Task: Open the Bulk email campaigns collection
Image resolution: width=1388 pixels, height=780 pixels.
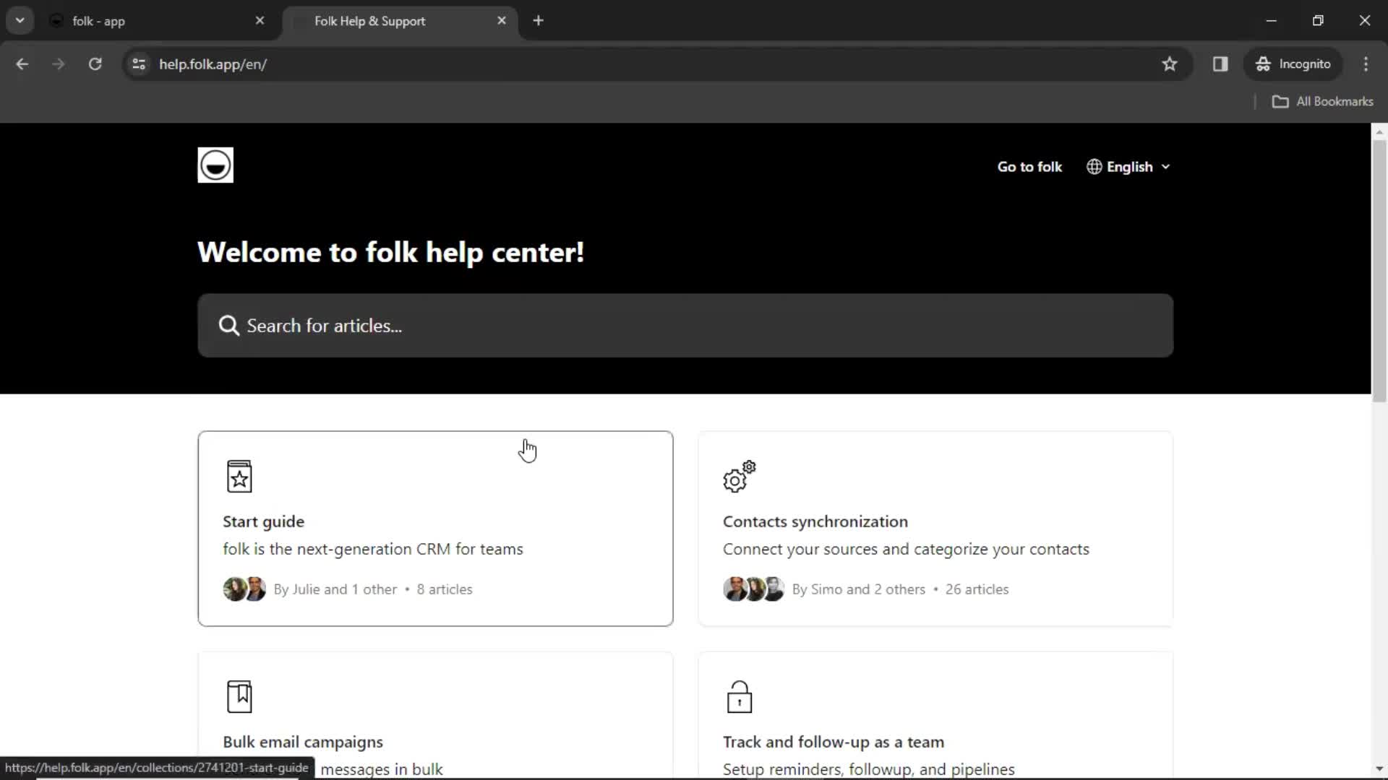Action: point(435,715)
